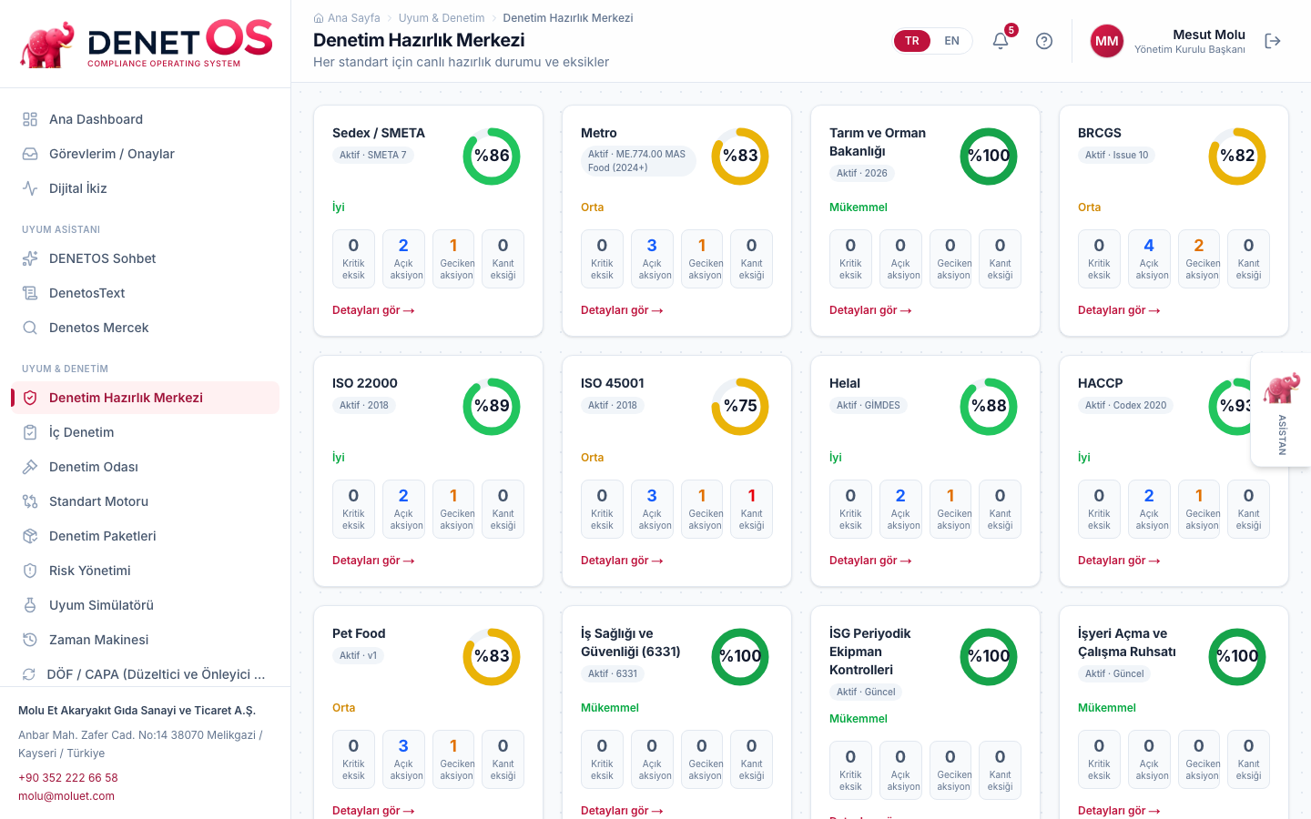Select the İç Denetim menu item
This screenshot has height=819, width=1311.
146,432
